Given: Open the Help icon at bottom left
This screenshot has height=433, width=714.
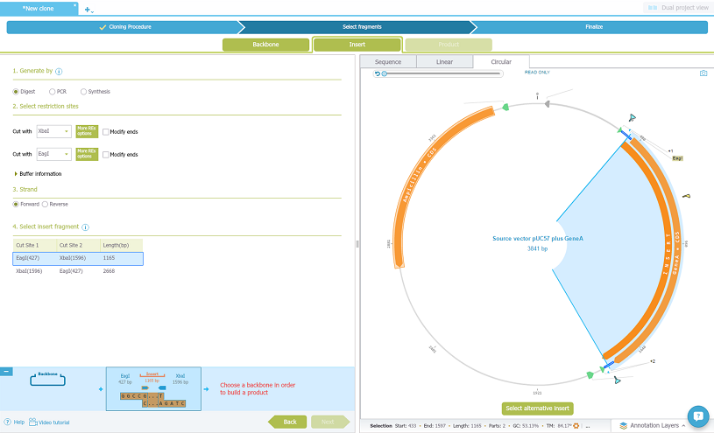Looking at the screenshot, I should tap(8, 423).
